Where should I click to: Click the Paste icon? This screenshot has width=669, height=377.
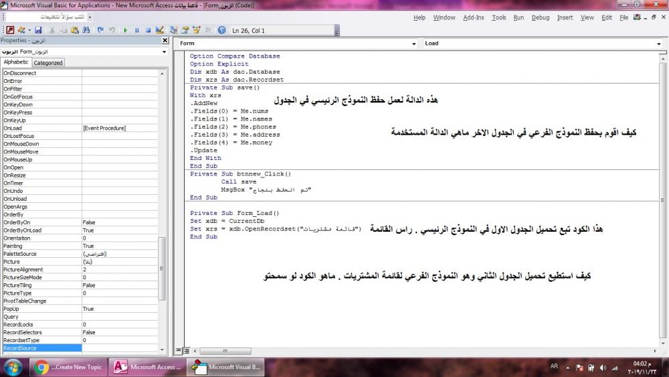[x=75, y=30]
